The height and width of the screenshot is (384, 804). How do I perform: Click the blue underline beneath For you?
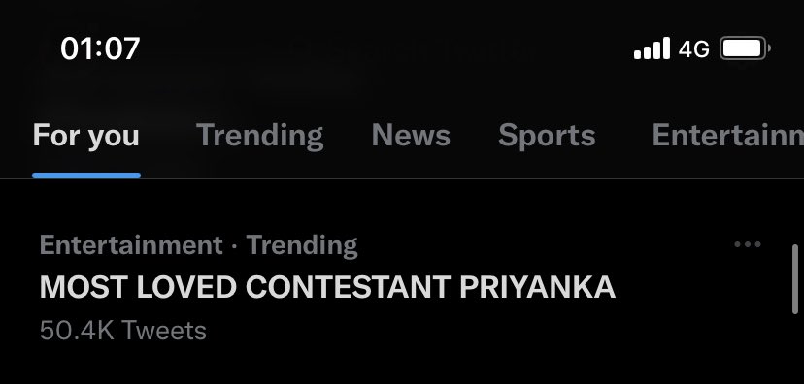(x=86, y=176)
